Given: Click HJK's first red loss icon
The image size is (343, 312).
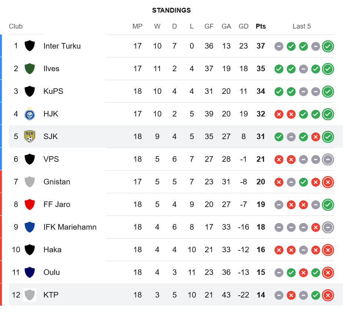Looking at the screenshot, I should (x=279, y=114).
